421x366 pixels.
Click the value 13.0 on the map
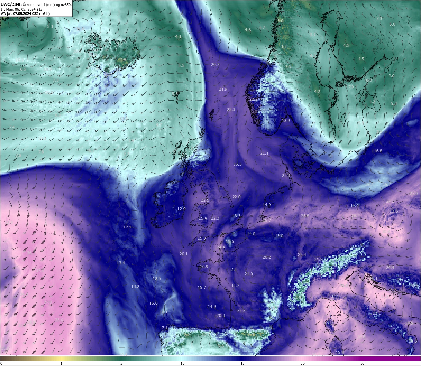tap(279, 236)
